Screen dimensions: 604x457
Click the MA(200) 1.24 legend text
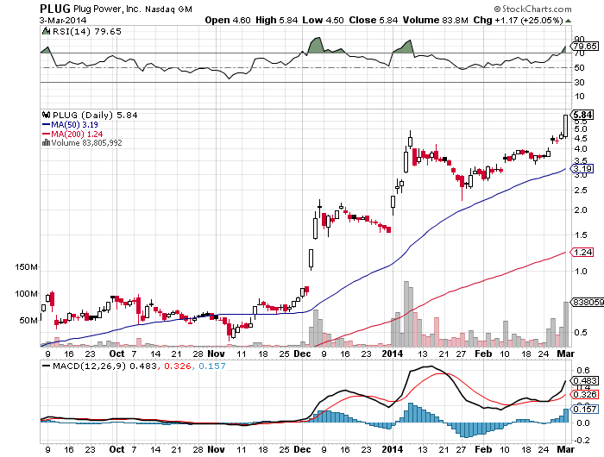tap(77, 134)
